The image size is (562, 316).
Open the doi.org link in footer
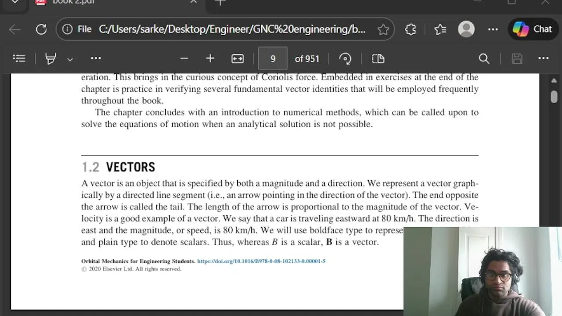tap(261, 261)
